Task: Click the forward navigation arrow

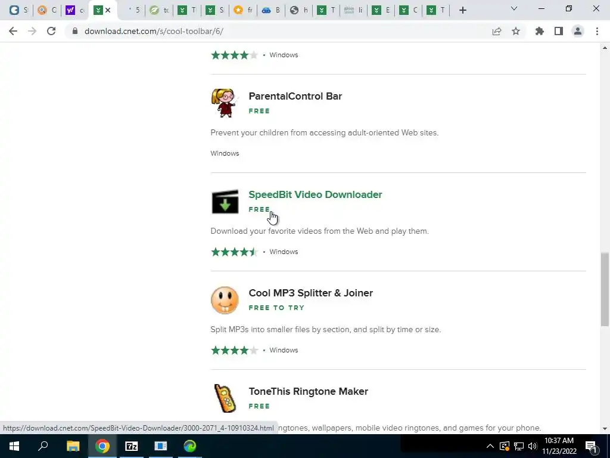Action: click(x=32, y=31)
